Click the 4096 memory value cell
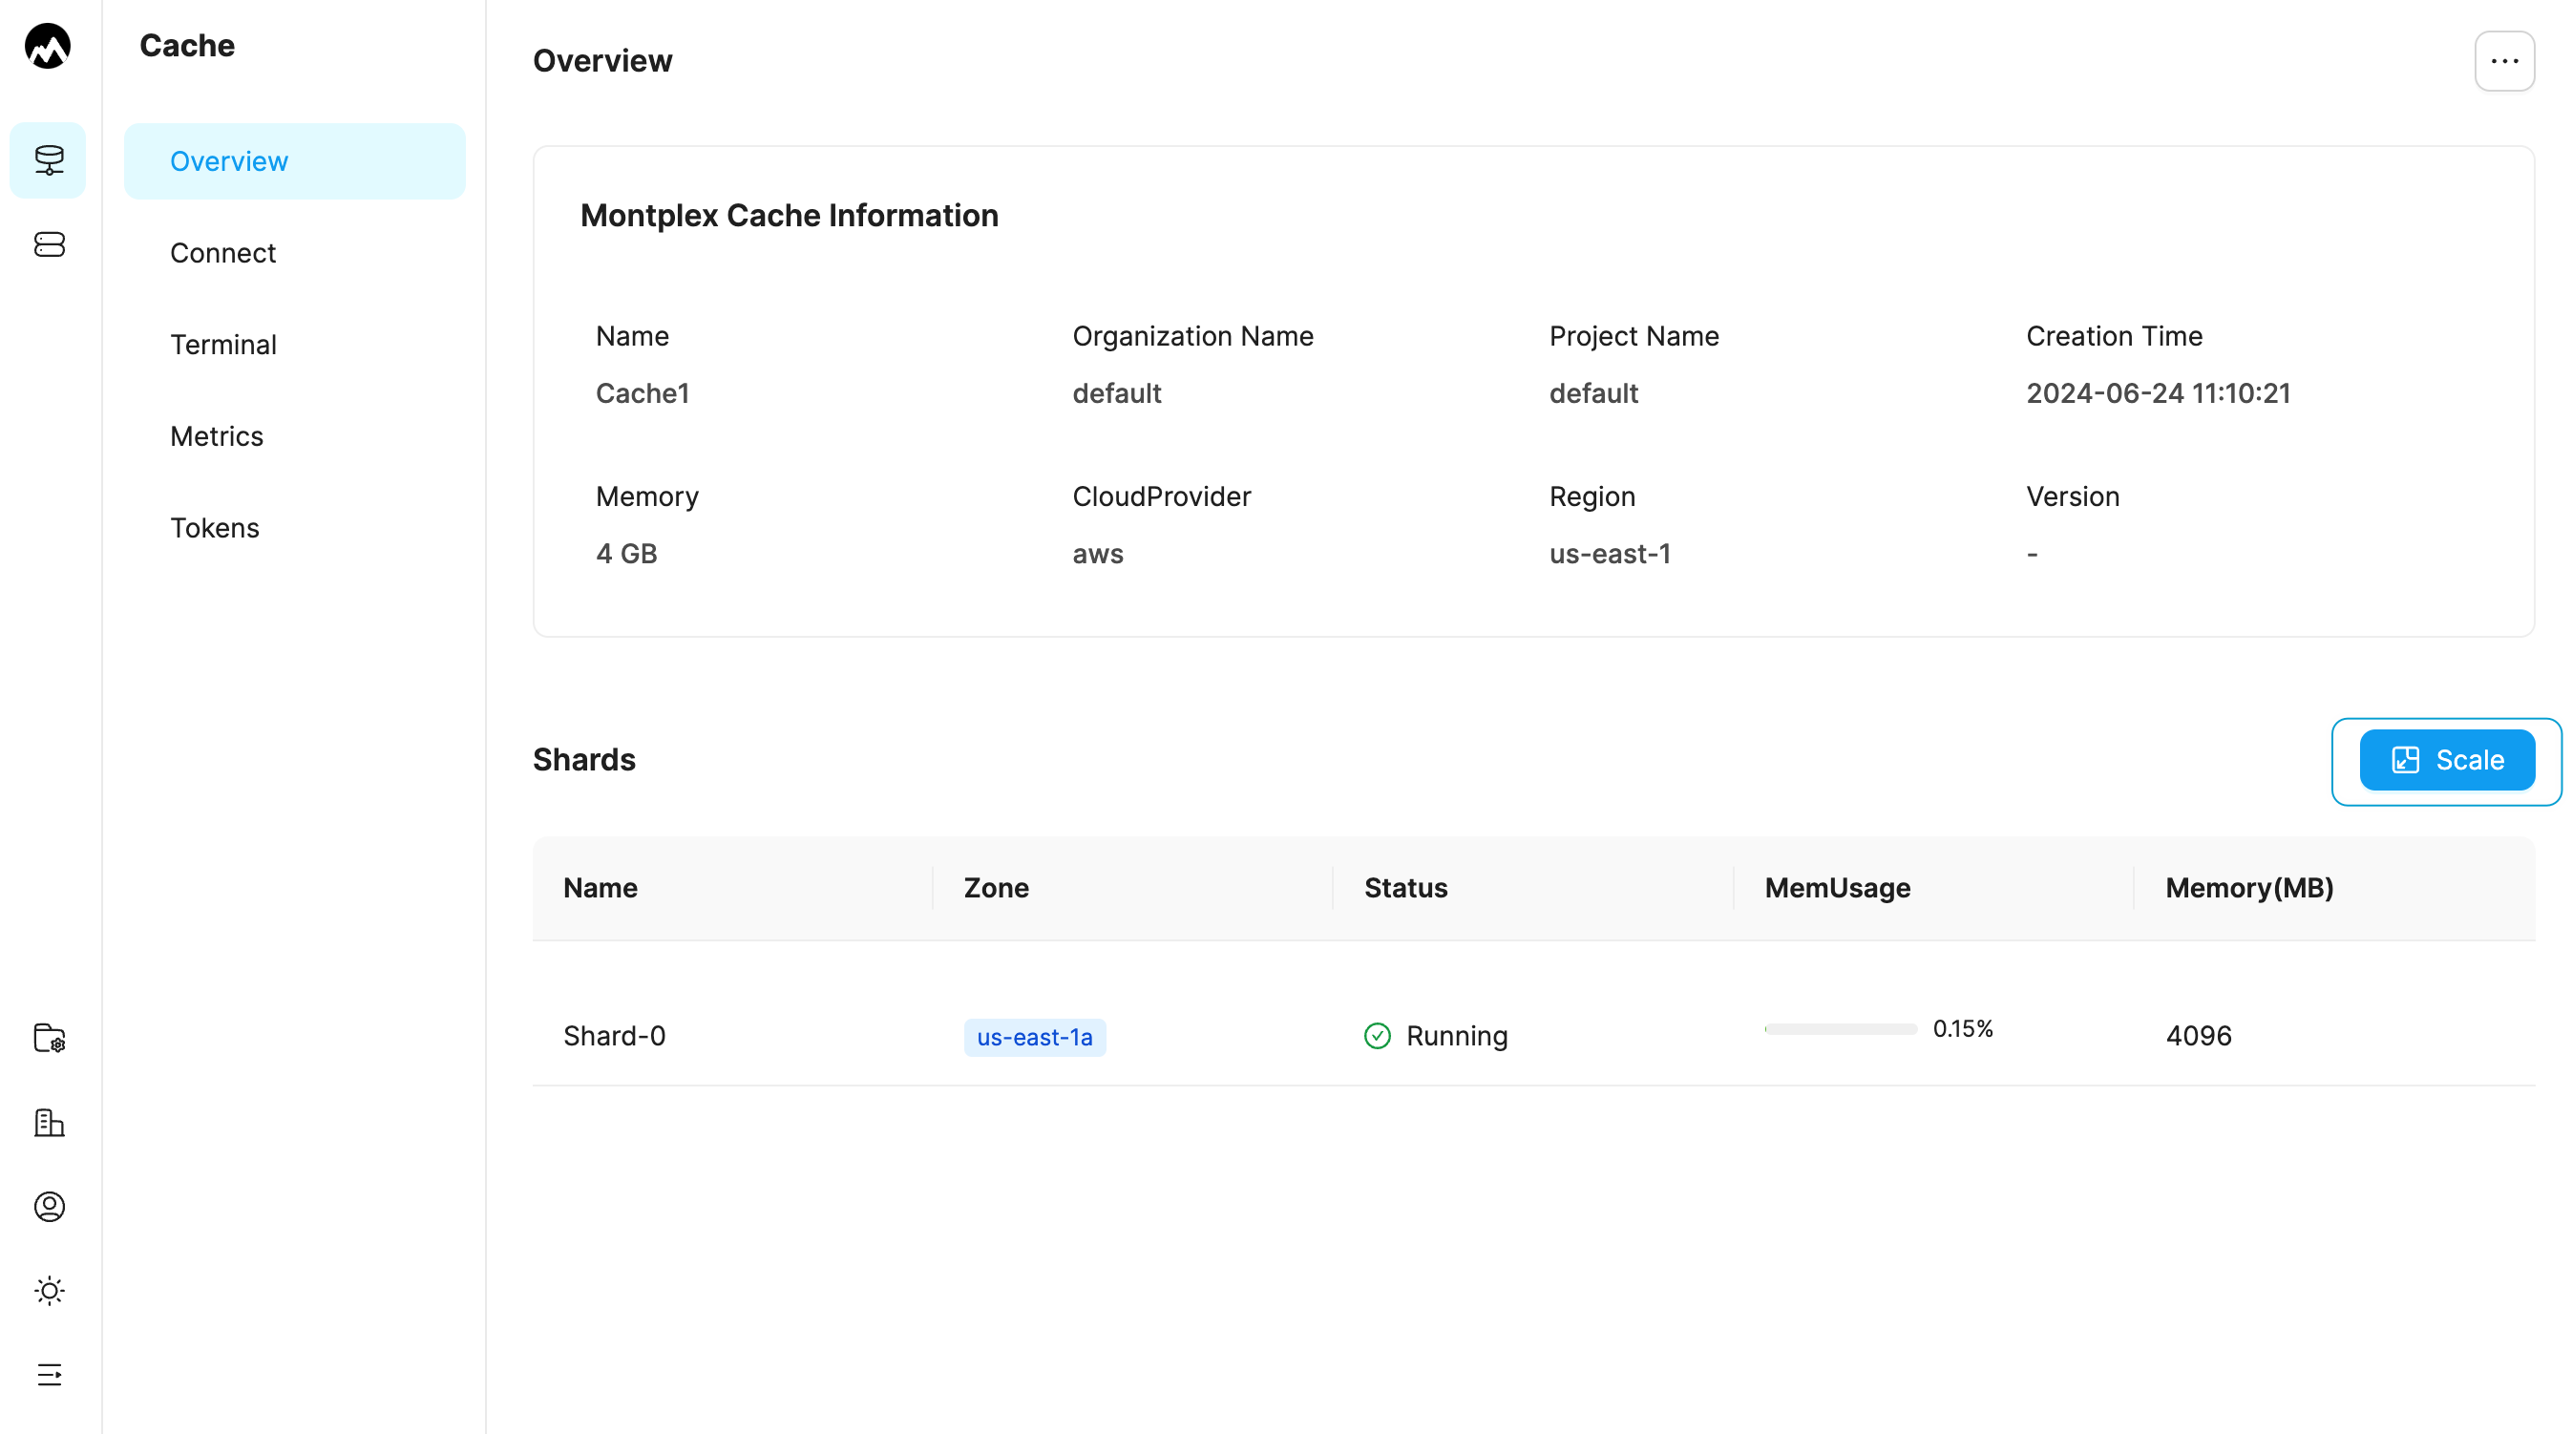Viewport: 2572px width, 1434px height. point(2199,1036)
